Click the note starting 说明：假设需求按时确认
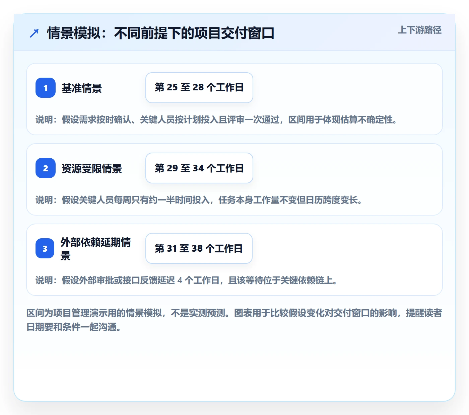The width and height of the screenshot is (469, 415). point(216,119)
